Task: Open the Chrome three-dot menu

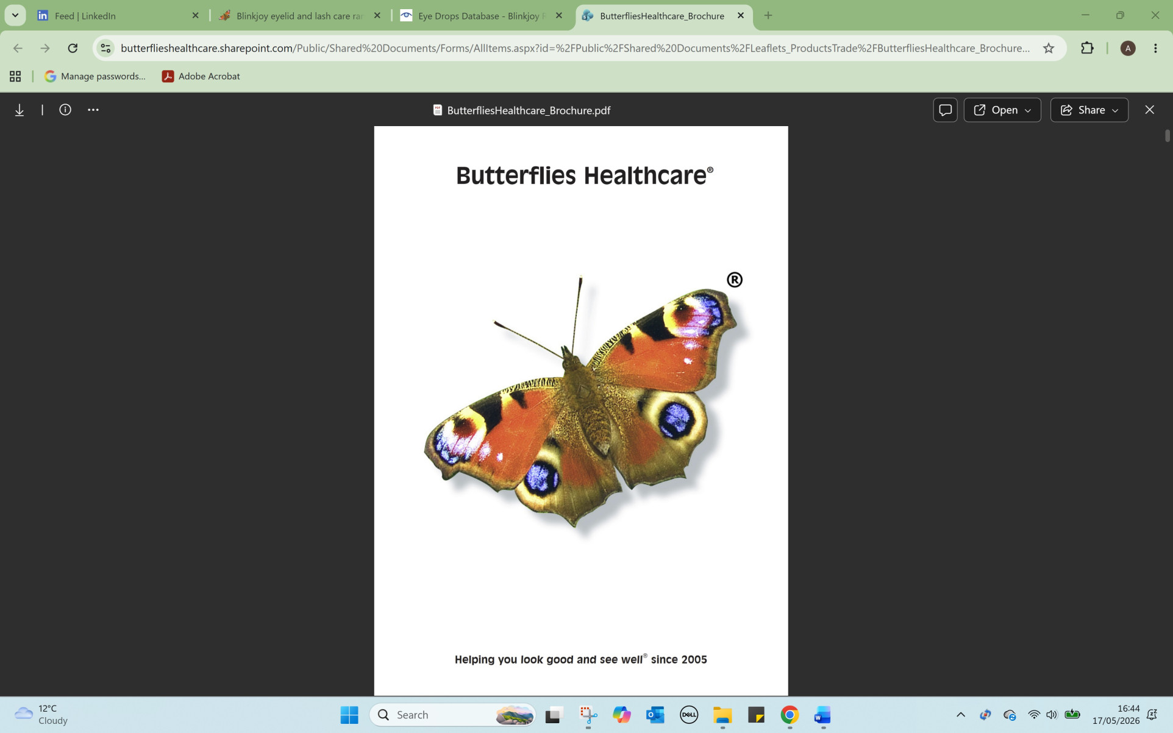Action: [x=1155, y=48]
